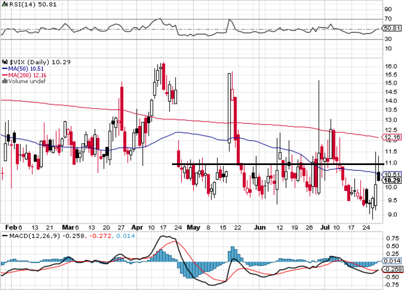This screenshot has width=406, height=290.
Task: Click the RSI(14) indicator icon
Action: click(x=3, y=5)
